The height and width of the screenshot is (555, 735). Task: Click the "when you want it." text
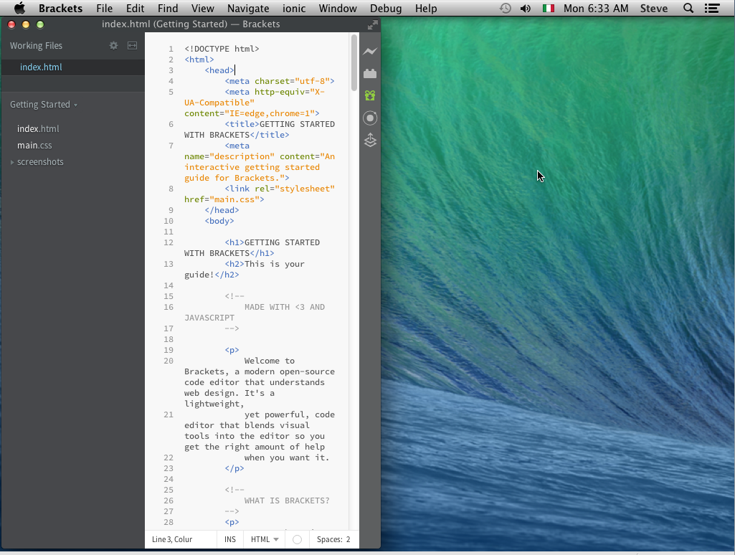287,458
